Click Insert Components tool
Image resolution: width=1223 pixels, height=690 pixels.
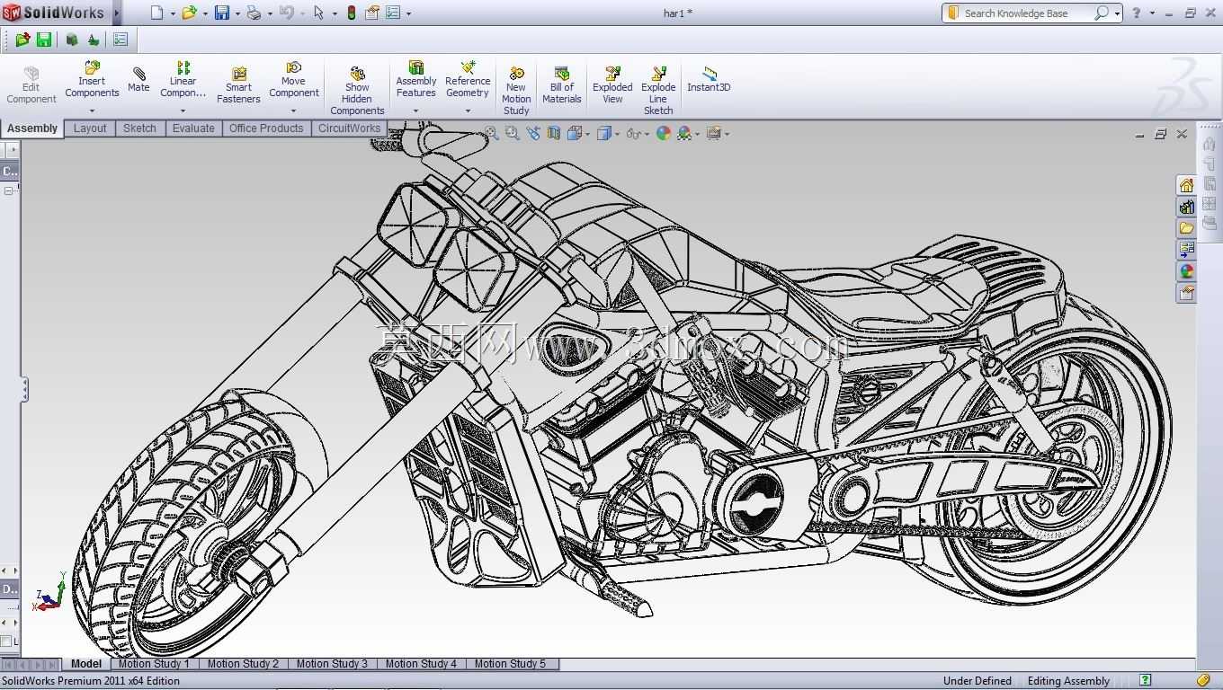pyautogui.click(x=92, y=80)
